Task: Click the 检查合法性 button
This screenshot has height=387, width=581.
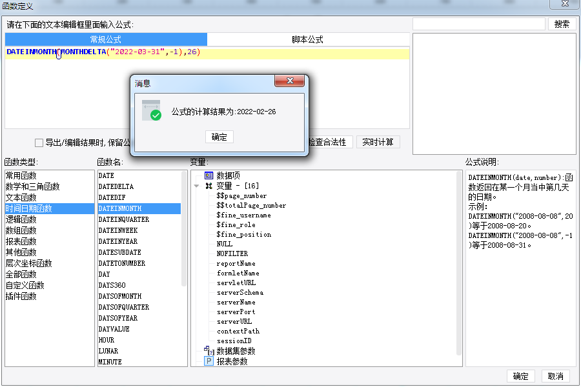Action: click(329, 142)
